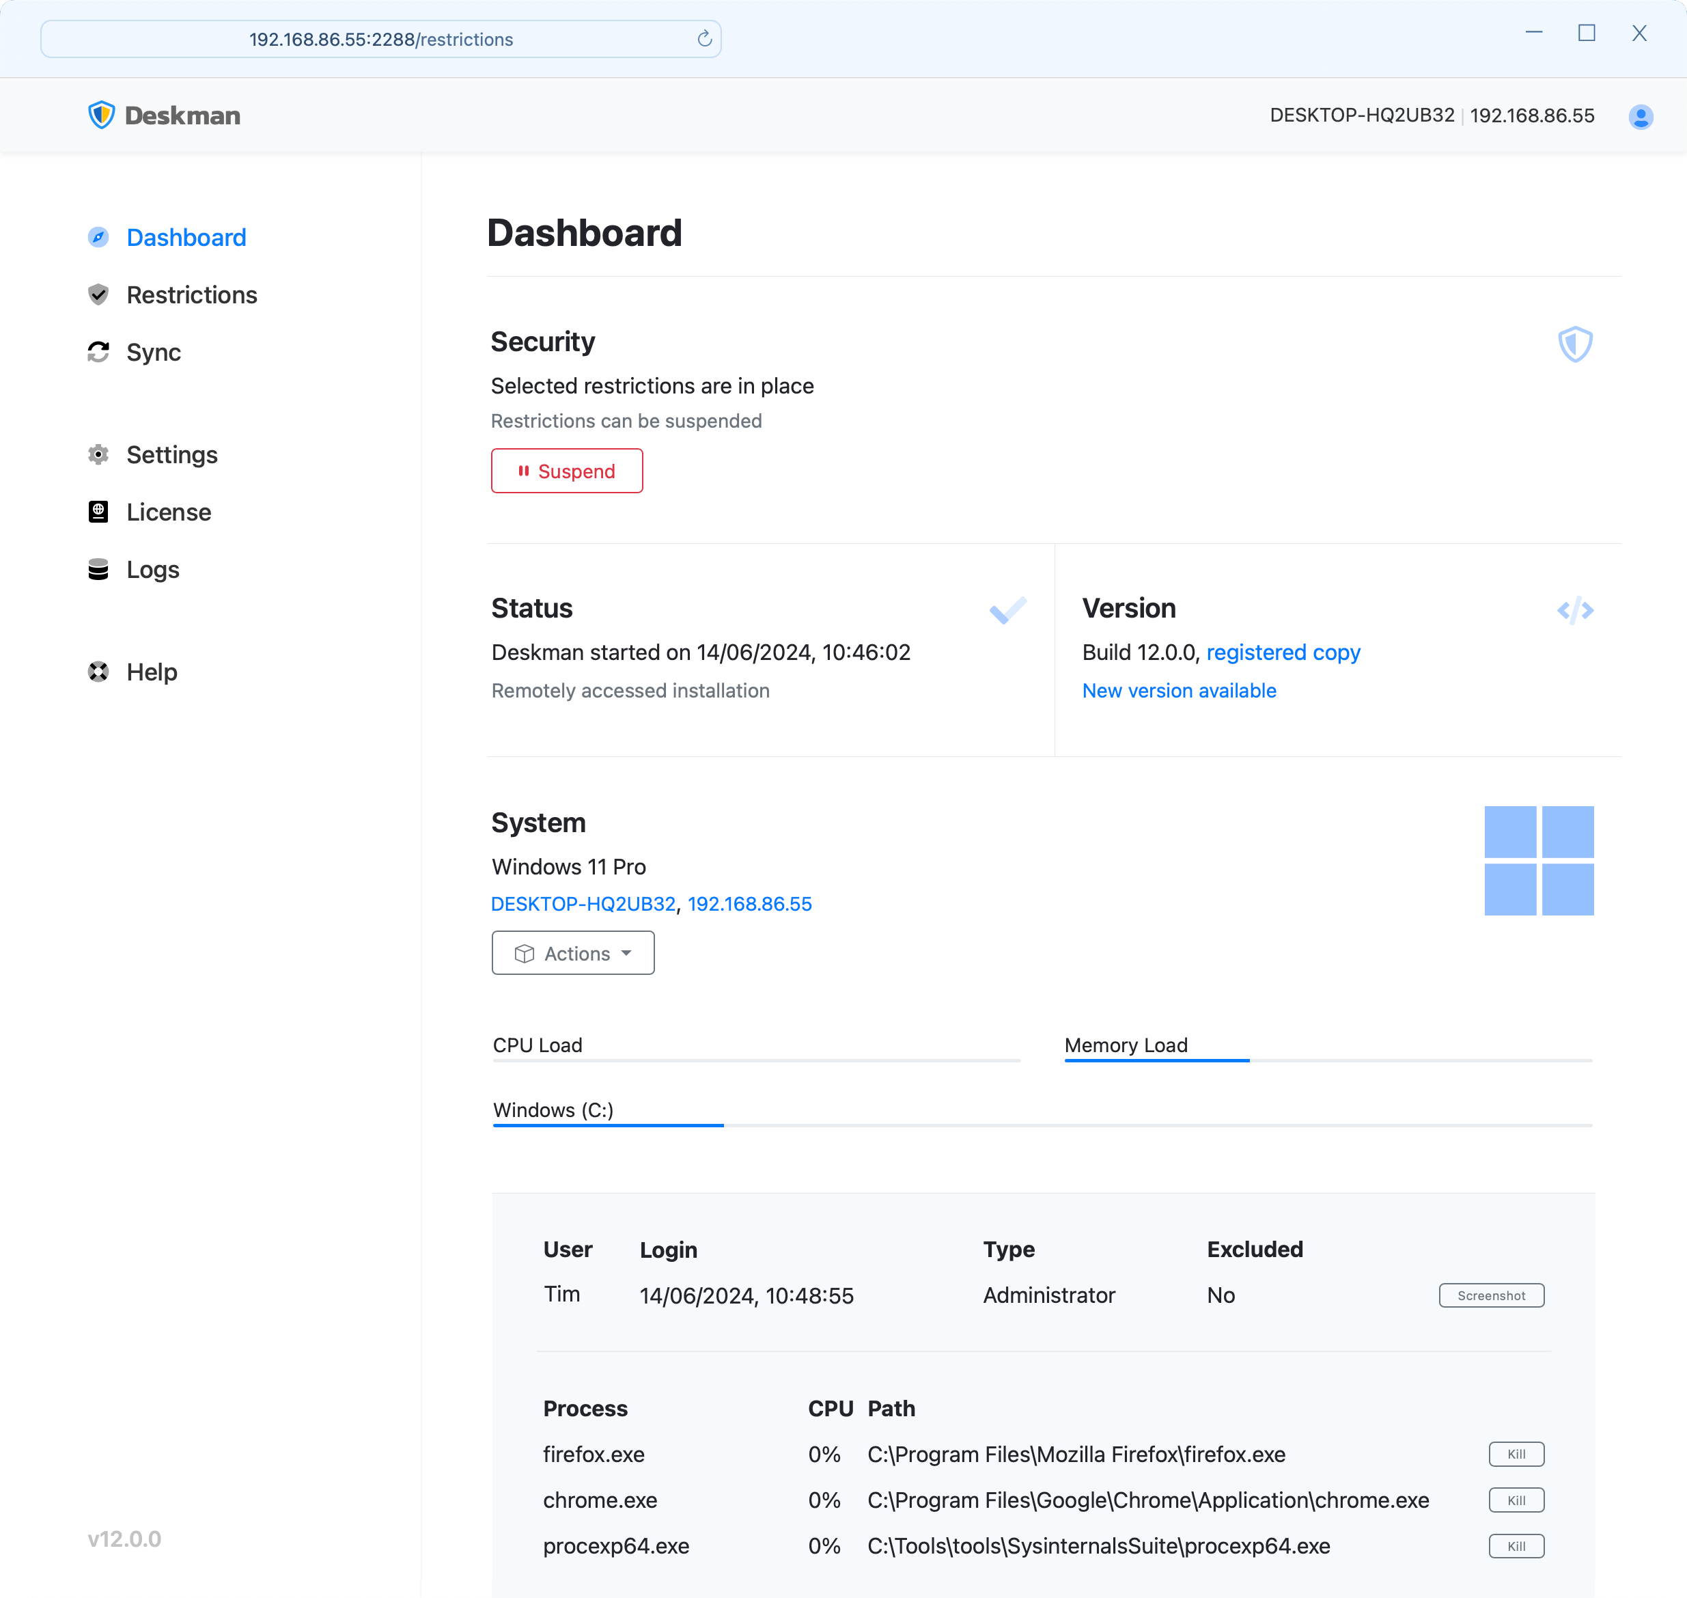Screen dimensions: 1687x1598
Task: Click login time 14/06/2024, 10:48:55
Action: coord(746,1295)
